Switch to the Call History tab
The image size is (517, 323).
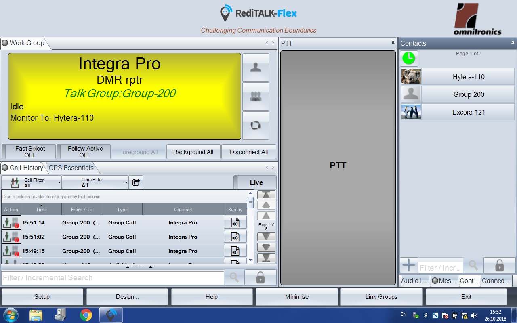[23, 168]
